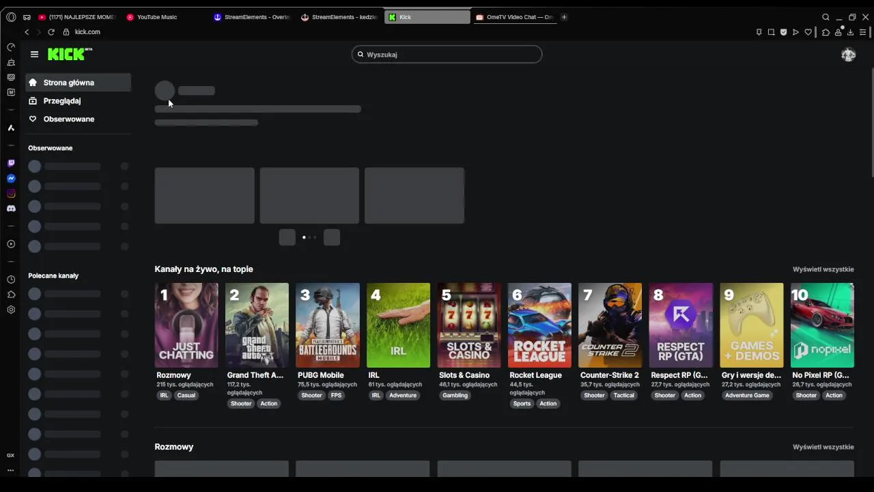Open browsing History from the sidebar clock
Image resolution: width=874 pixels, height=492 pixels.
pyautogui.click(x=11, y=279)
